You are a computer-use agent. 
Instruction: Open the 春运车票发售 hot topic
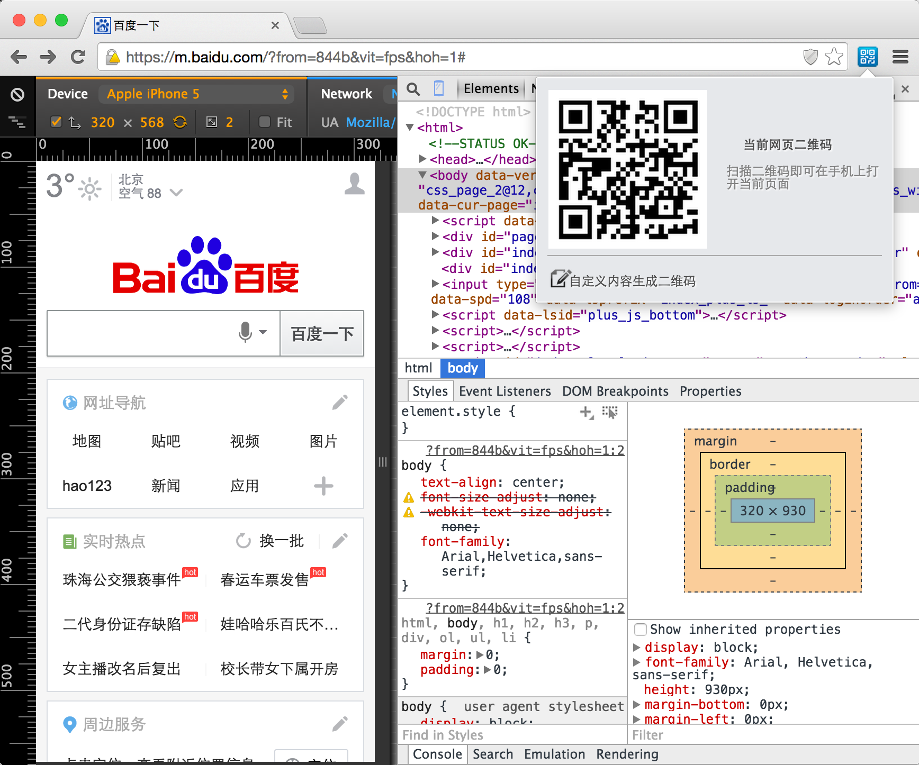tap(265, 580)
